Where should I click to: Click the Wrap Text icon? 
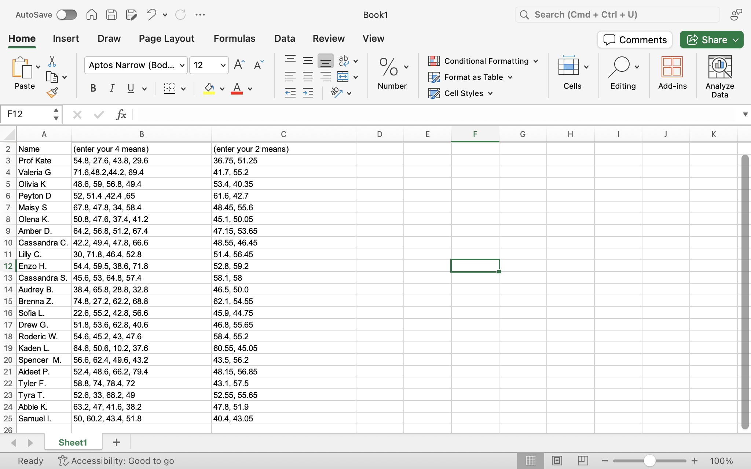(x=343, y=61)
